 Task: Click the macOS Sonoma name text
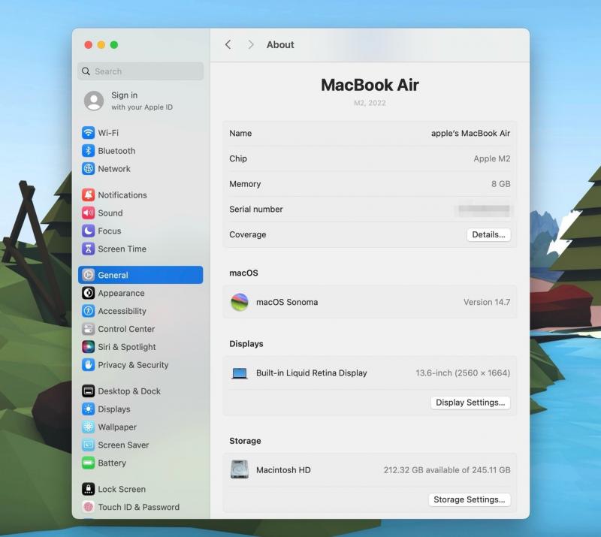pos(287,302)
